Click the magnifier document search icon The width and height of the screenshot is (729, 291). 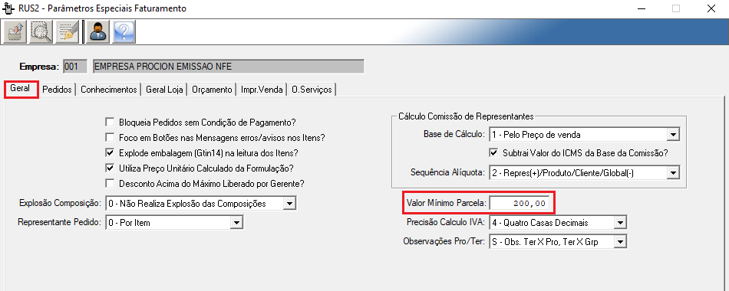(x=41, y=32)
